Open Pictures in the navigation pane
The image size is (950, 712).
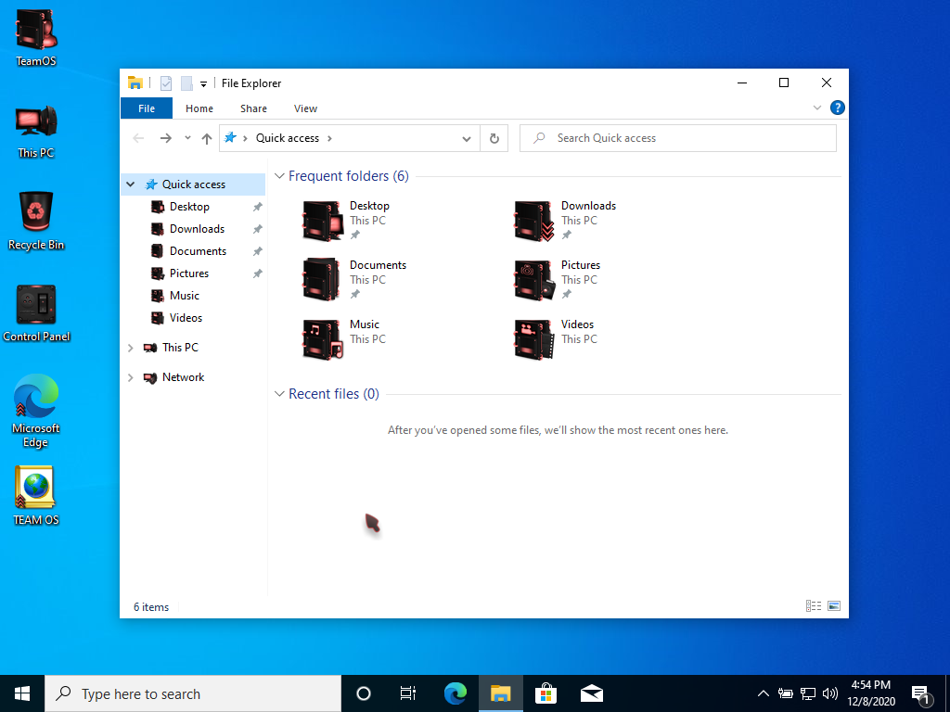tap(189, 273)
